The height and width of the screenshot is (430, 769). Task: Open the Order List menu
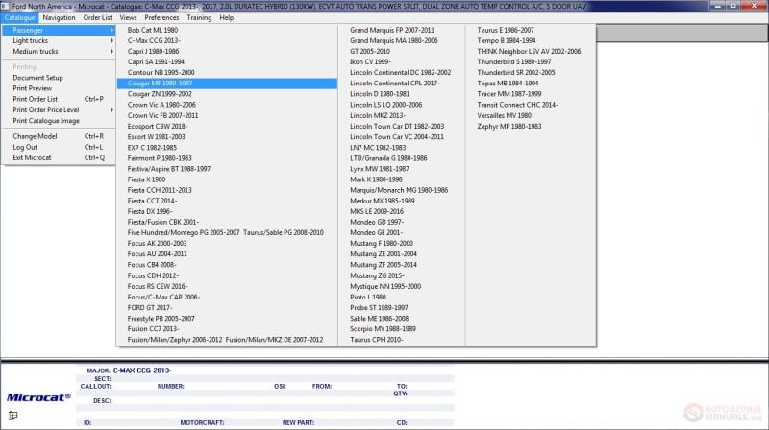pyautogui.click(x=97, y=17)
